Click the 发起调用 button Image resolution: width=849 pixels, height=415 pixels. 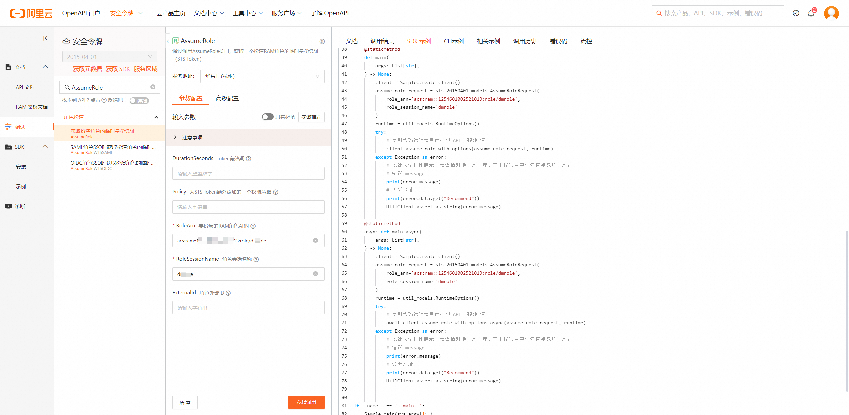[306, 402]
